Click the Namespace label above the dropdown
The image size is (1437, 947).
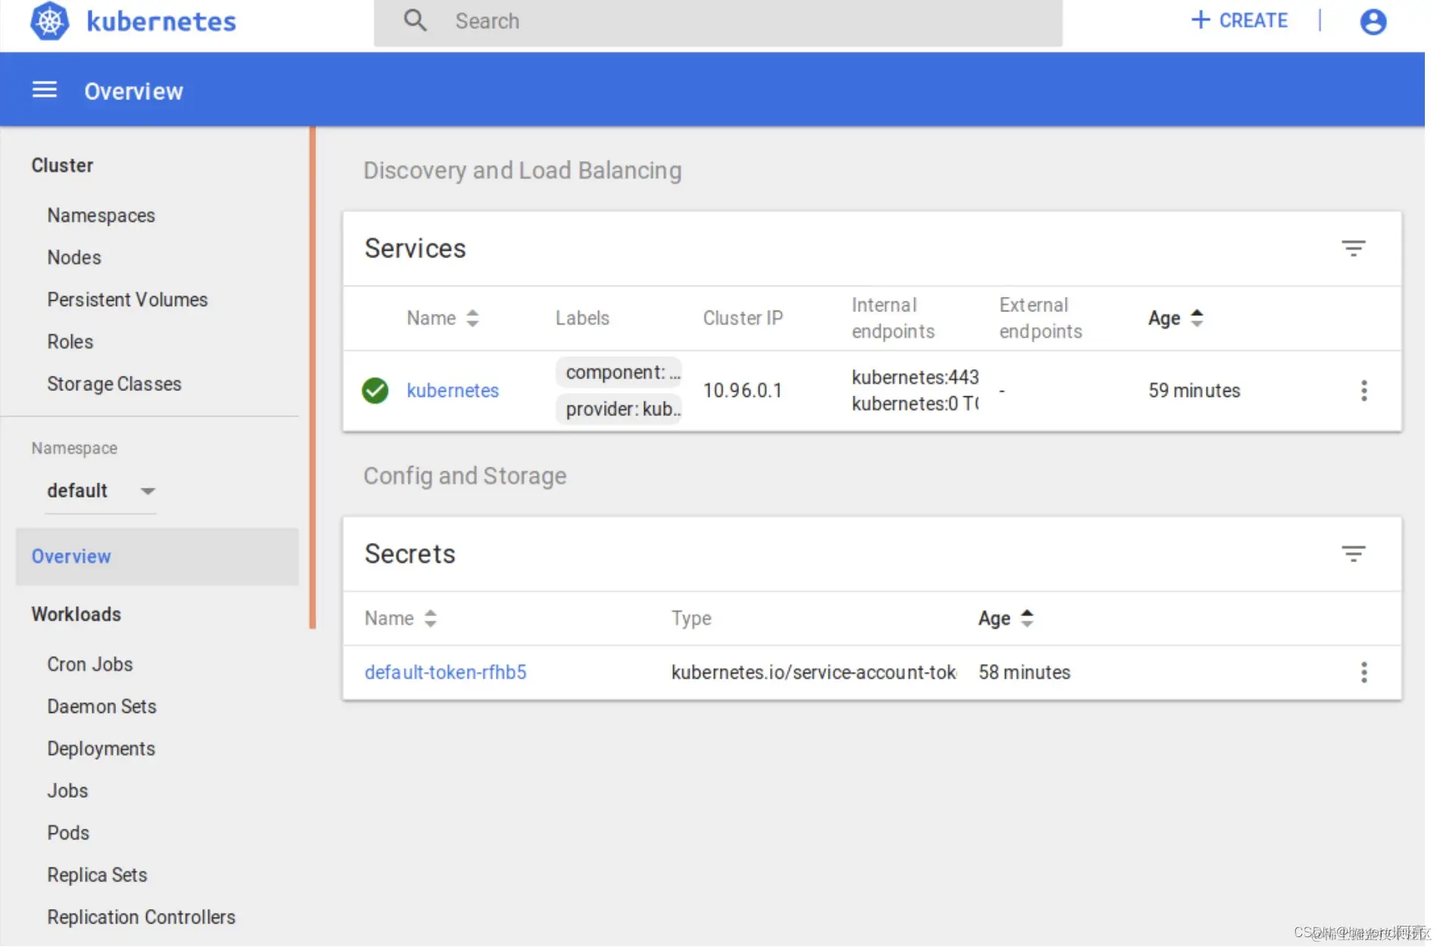point(74,448)
